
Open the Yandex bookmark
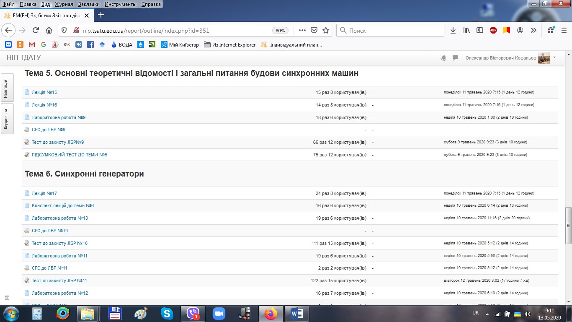coord(55,44)
